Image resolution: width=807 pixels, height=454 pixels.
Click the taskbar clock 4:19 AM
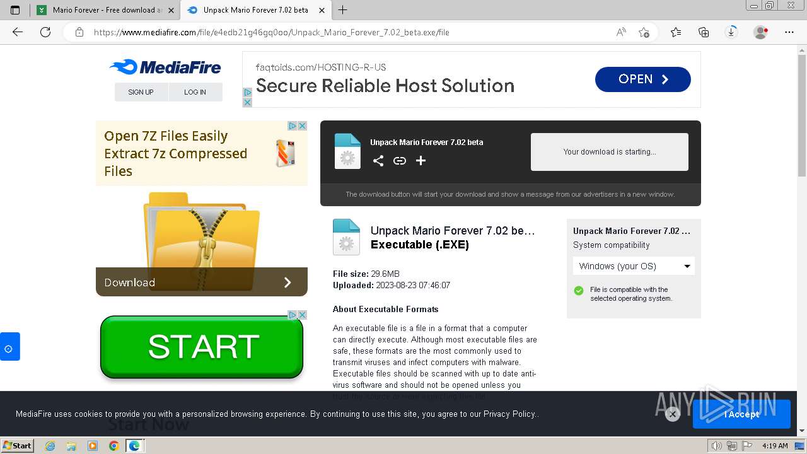775,446
